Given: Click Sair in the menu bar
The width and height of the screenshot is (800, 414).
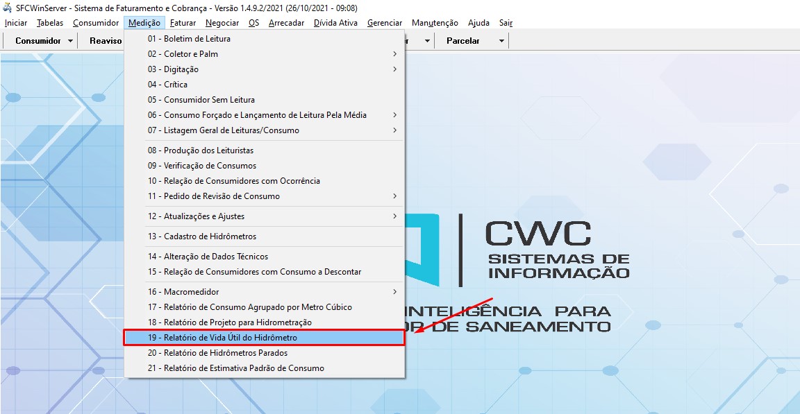Looking at the screenshot, I should pos(506,23).
